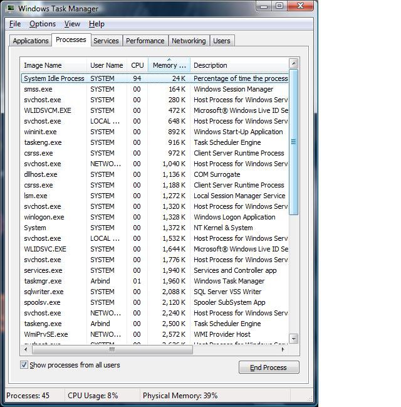The image size is (401, 407).
Task: Open the Help menu
Action: pos(96,24)
